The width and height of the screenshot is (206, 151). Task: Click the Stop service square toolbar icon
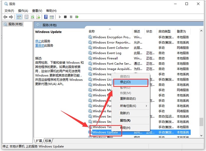pyautogui.click(x=65, y=17)
